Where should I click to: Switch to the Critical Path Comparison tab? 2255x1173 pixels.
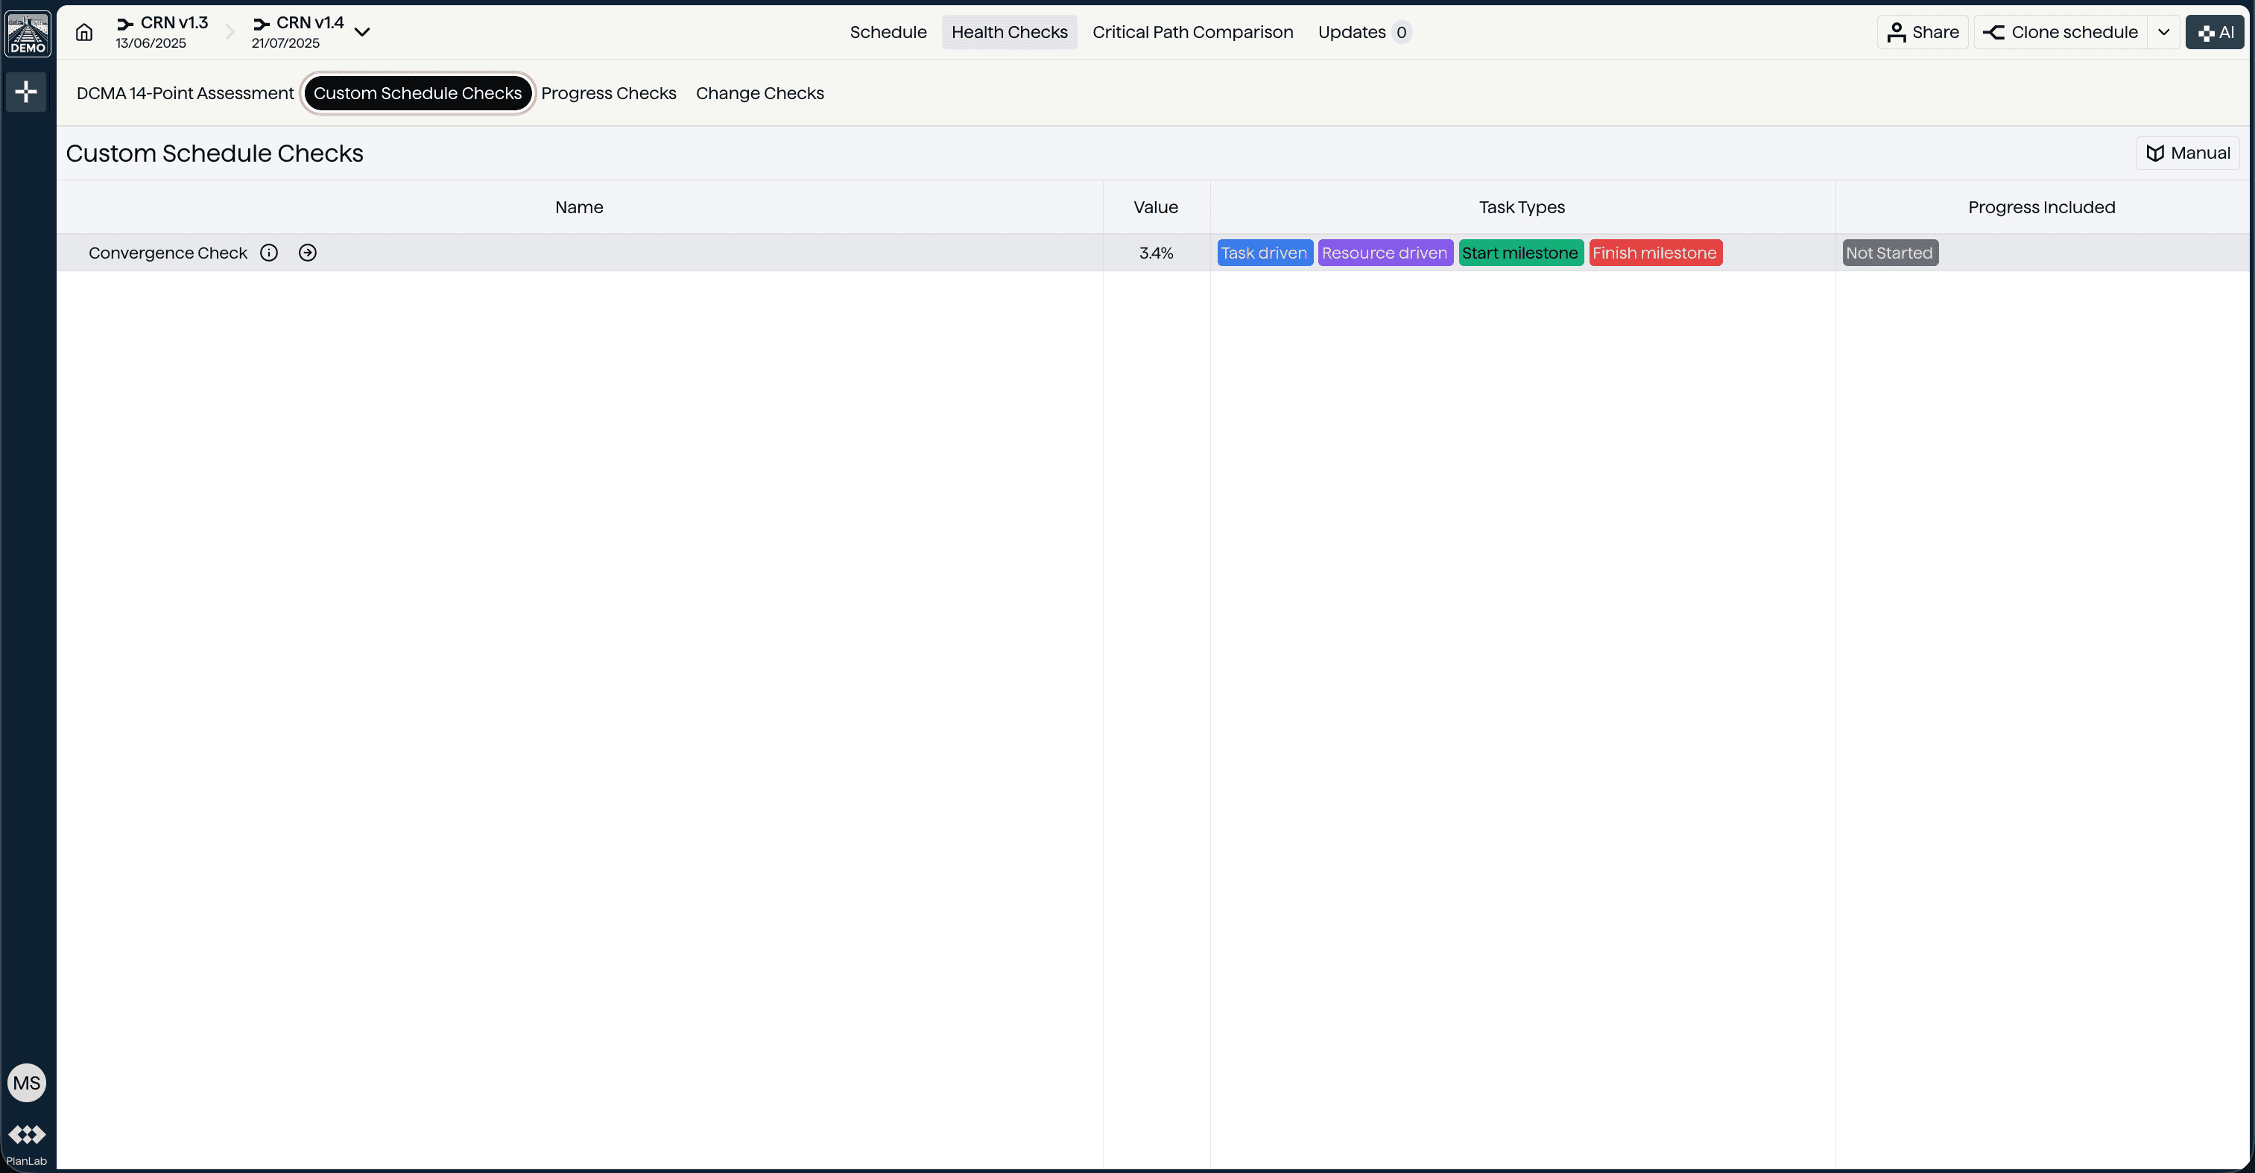(1192, 31)
